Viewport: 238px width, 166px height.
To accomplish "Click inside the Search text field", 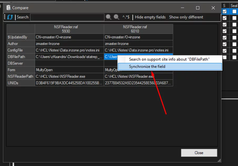I will click(67, 17).
